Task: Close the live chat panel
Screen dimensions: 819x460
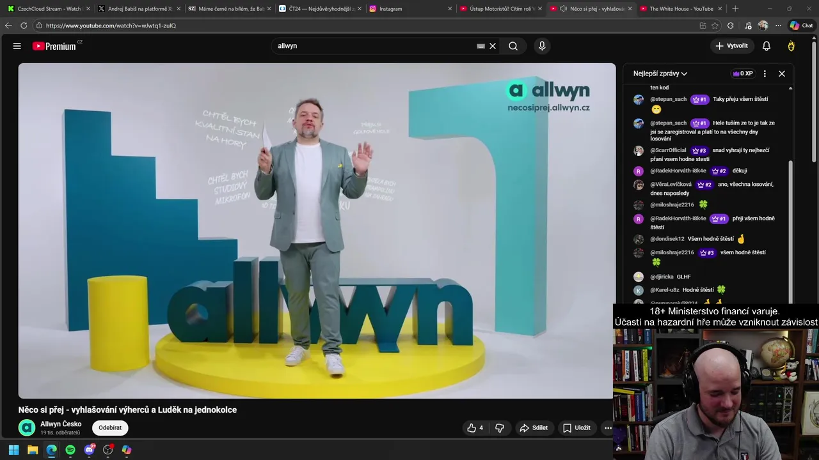Action: click(x=782, y=73)
